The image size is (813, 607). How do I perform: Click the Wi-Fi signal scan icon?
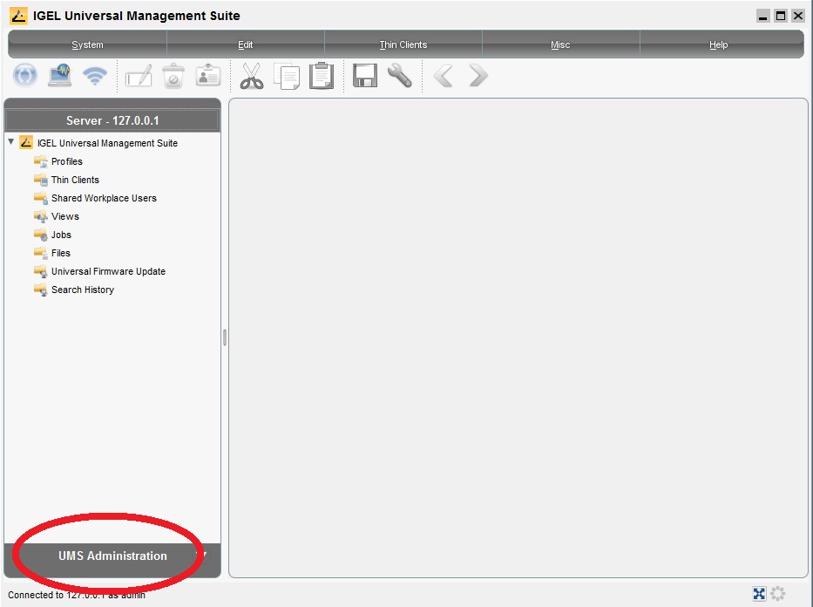[x=94, y=76]
